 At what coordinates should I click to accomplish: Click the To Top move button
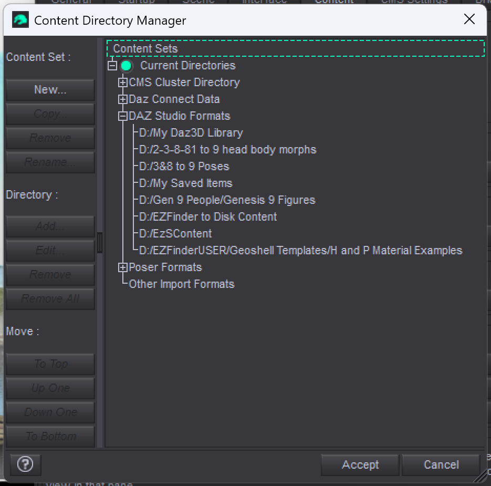(x=50, y=364)
